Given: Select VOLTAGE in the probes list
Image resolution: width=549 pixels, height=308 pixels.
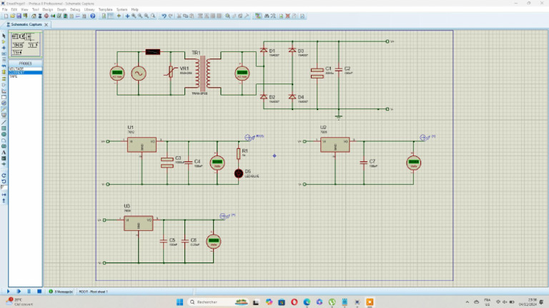Looking at the screenshot, I should pyautogui.click(x=25, y=69).
